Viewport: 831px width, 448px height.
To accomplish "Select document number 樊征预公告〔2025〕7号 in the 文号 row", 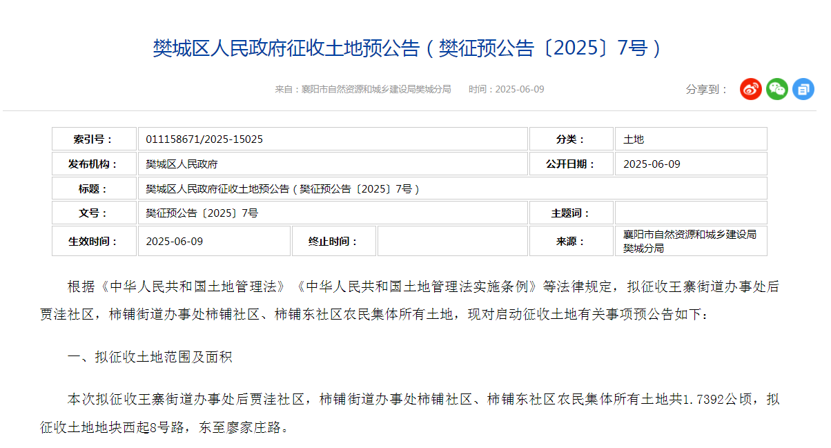I will point(202,213).
